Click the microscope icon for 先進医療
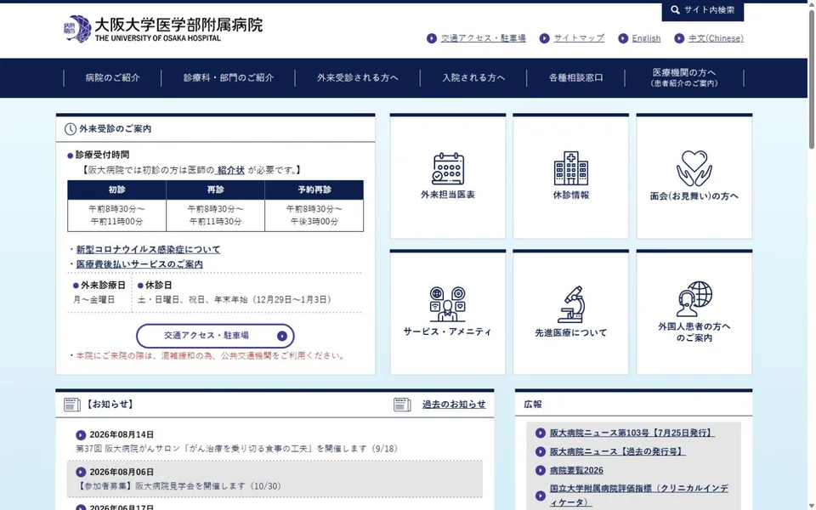Screen dimensions: 816x510 click(571, 304)
